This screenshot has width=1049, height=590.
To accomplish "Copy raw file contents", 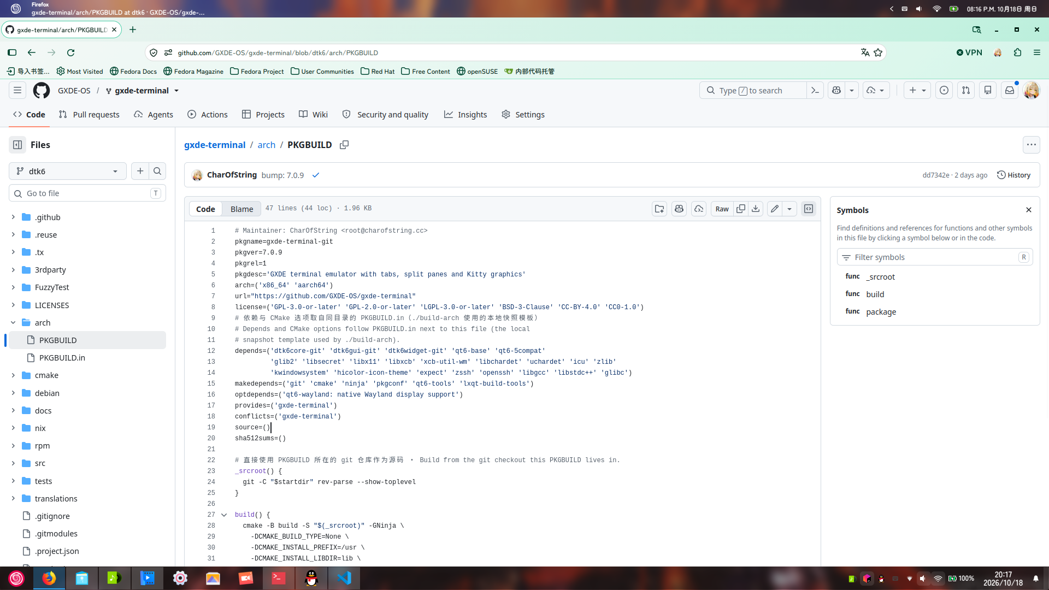I will [x=740, y=209].
